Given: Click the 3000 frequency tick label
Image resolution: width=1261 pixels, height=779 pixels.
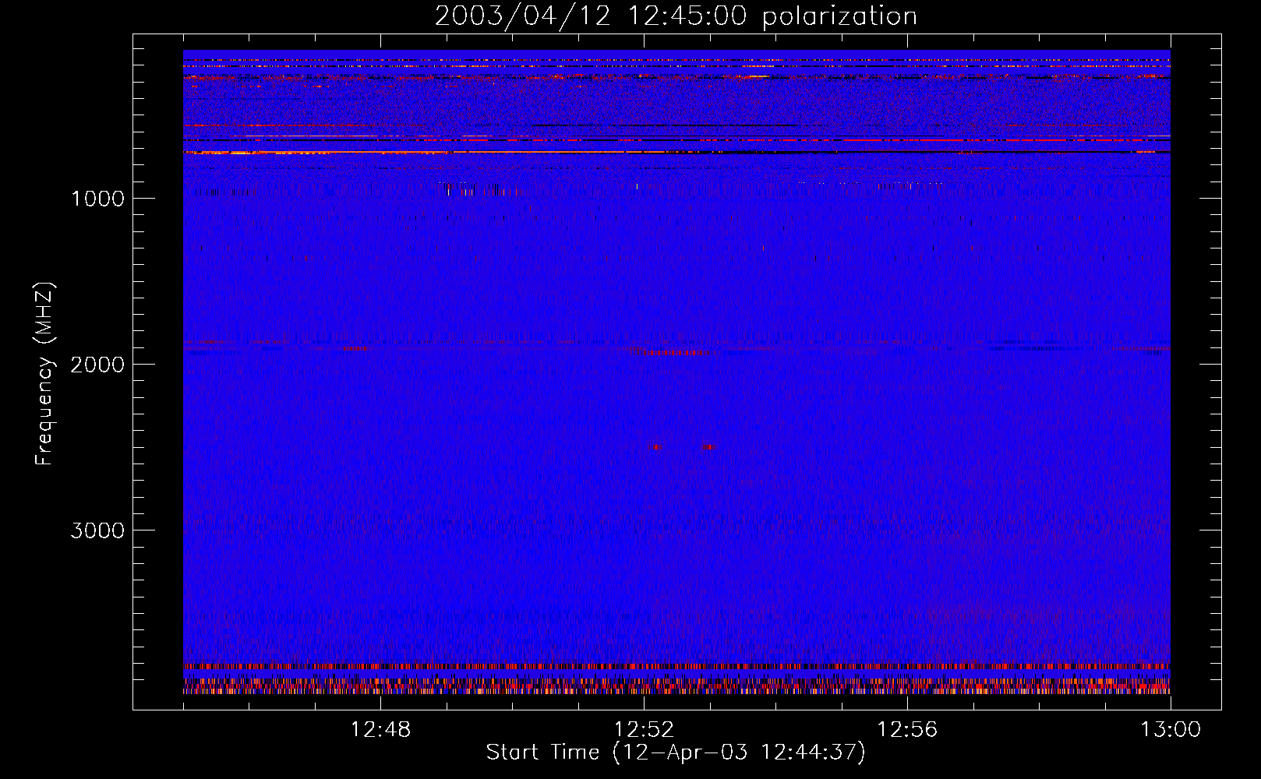Looking at the screenshot, I should click(x=98, y=530).
